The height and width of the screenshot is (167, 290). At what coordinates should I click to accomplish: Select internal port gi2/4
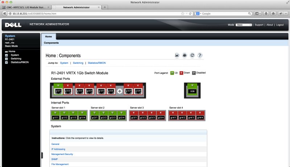click(121, 116)
